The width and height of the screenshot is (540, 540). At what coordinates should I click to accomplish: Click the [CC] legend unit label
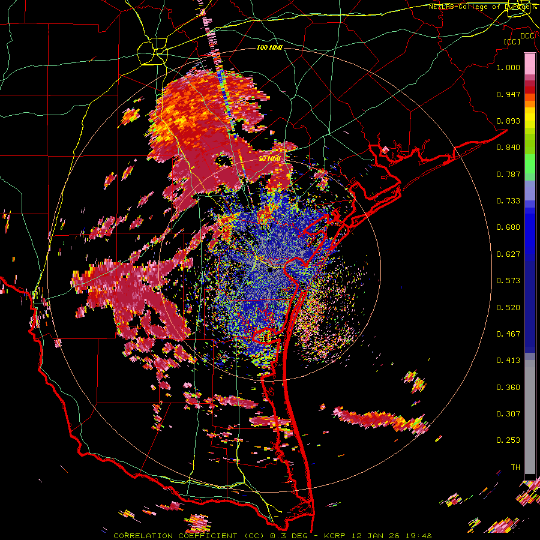[512, 41]
